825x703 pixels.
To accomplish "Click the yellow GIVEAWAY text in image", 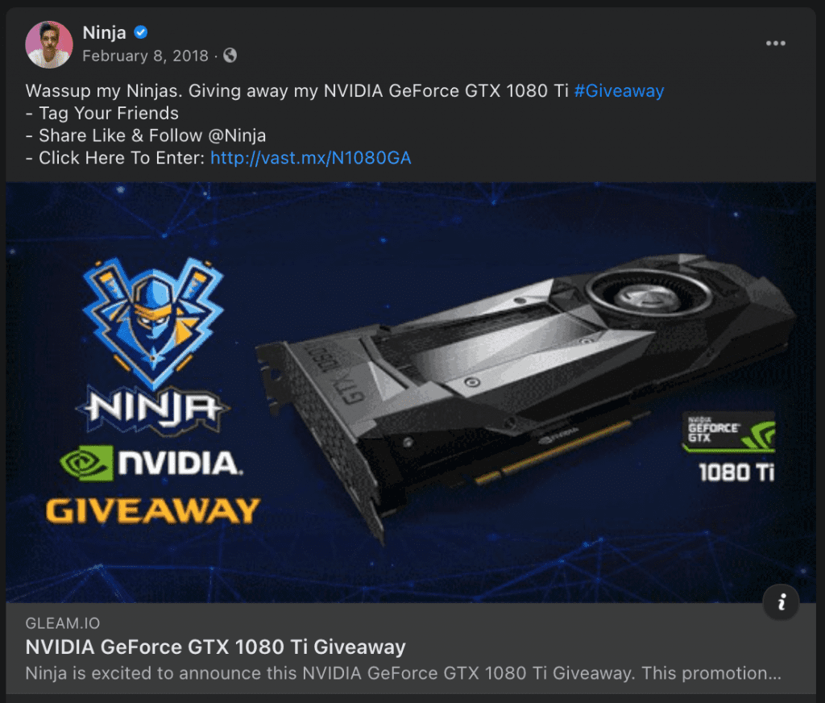I will click(152, 511).
